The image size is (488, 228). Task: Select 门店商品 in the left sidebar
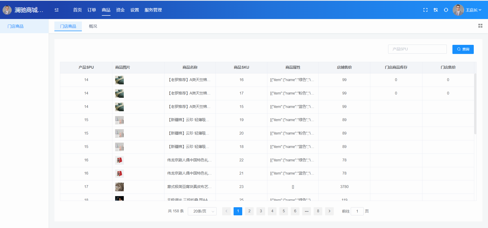click(16, 26)
